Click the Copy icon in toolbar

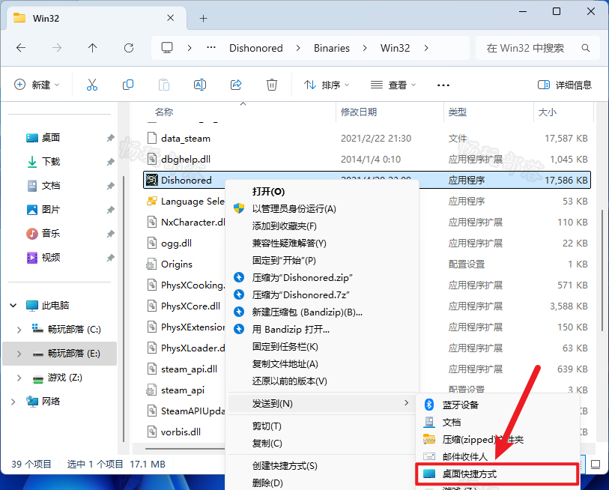coord(128,85)
